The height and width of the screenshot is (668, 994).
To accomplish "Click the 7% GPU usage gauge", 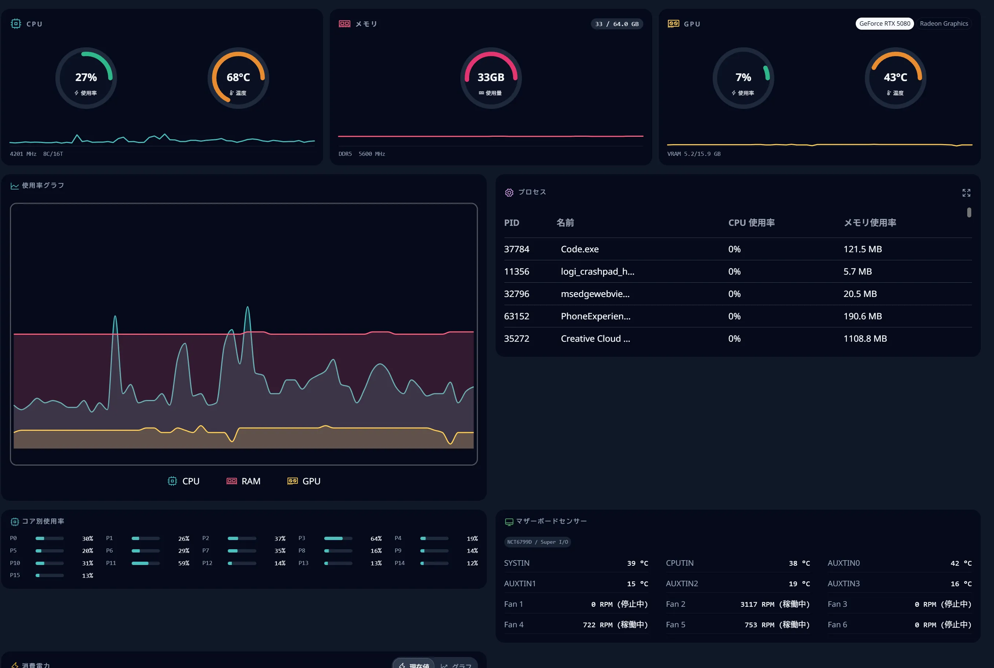I will pos(743,78).
